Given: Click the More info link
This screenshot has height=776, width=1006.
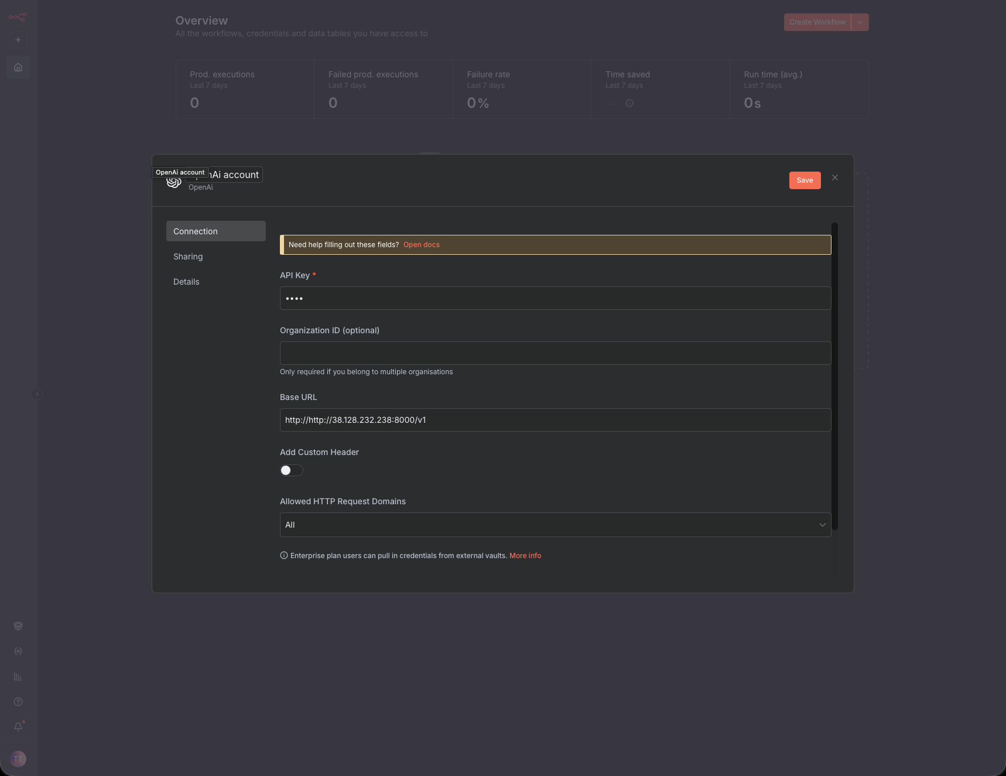Looking at the screenshot, I should click(525, 556).
